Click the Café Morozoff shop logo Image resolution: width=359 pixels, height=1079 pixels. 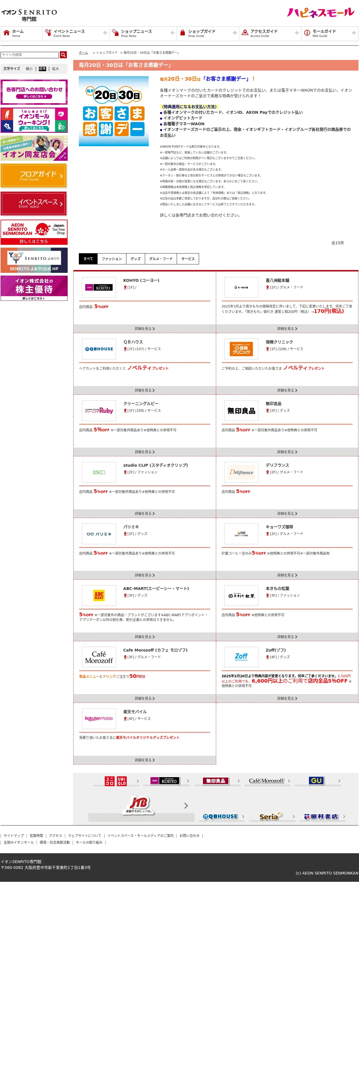coord(99,657)
